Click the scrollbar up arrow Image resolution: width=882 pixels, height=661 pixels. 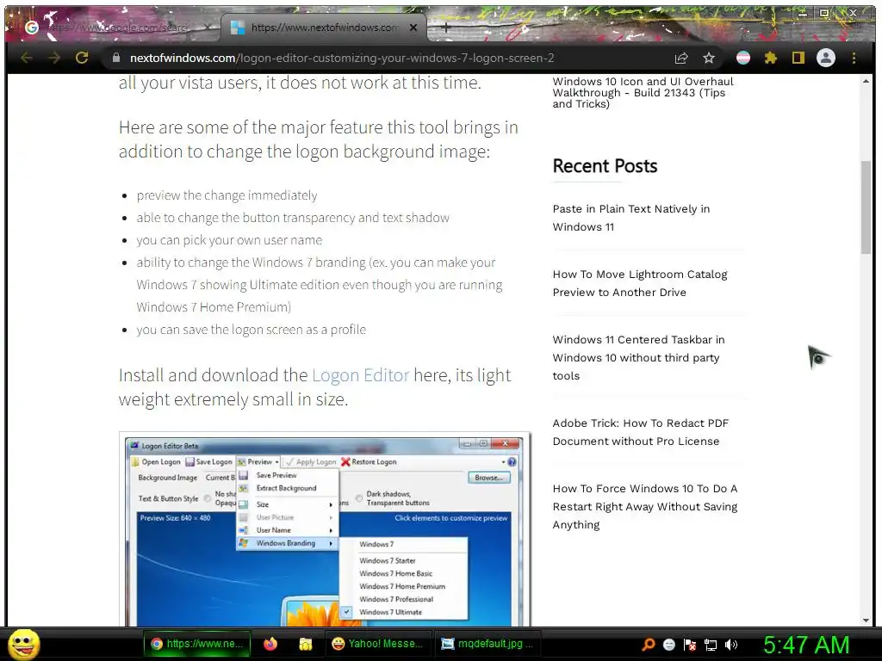(866, 82)
